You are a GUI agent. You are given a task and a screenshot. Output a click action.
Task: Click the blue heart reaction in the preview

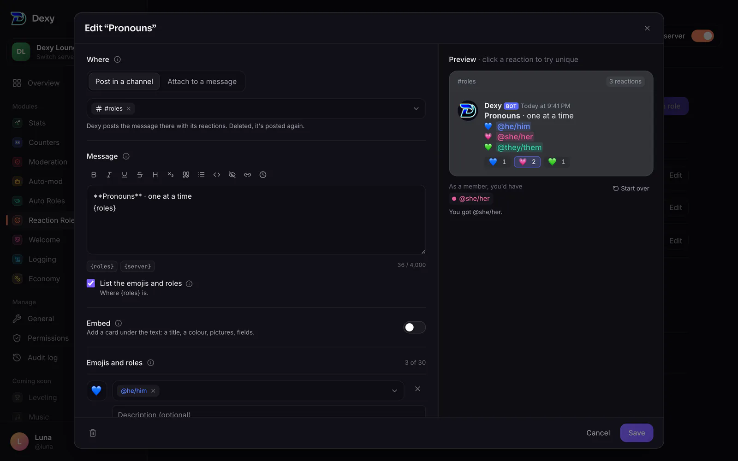tap(498, 162)
